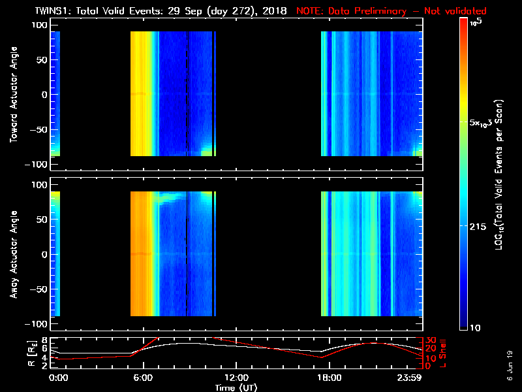Select the "12:00" time tick label
The width and height of the screenshot is (522, 392).
236,378
